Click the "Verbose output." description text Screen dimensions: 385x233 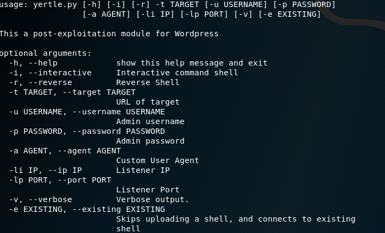(x=153, y=199)
